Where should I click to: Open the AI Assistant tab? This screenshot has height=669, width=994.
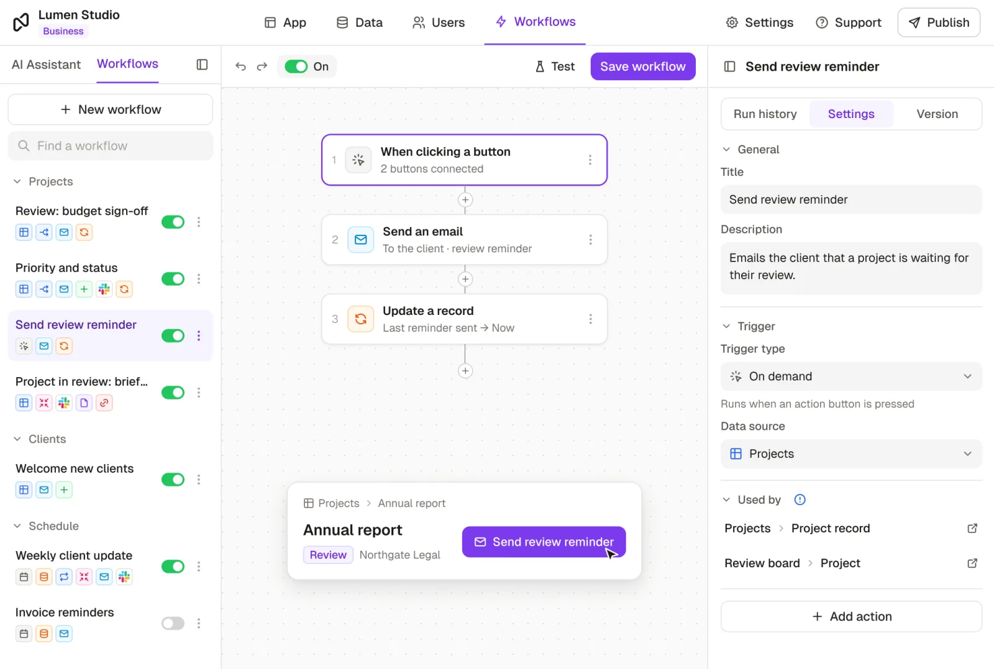pos(46,65)
